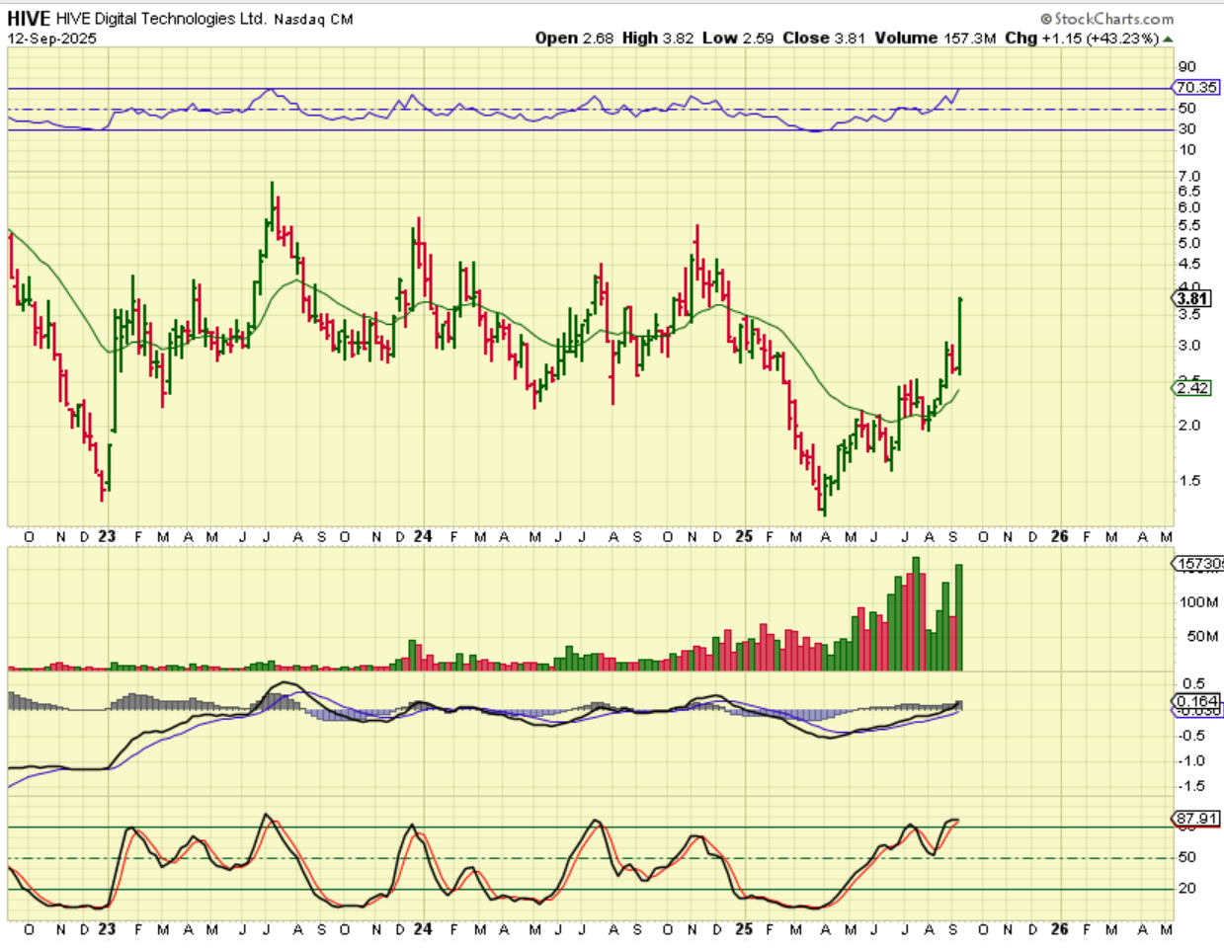Click the 20 level on the stochastic scale

point(1186,889)
